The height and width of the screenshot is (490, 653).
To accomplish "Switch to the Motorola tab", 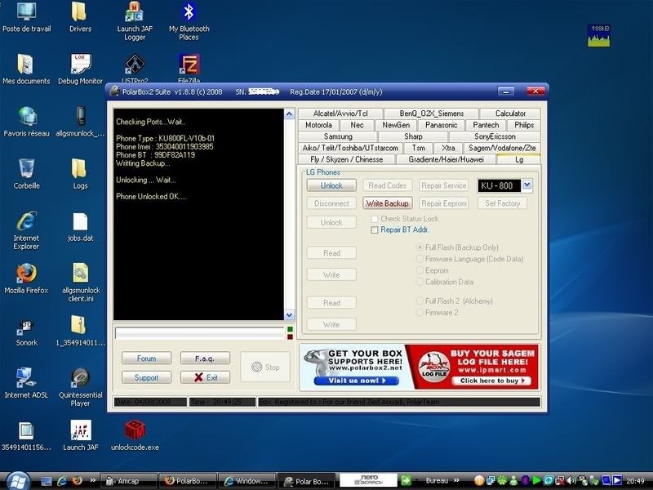I will [x=318, y=125].
